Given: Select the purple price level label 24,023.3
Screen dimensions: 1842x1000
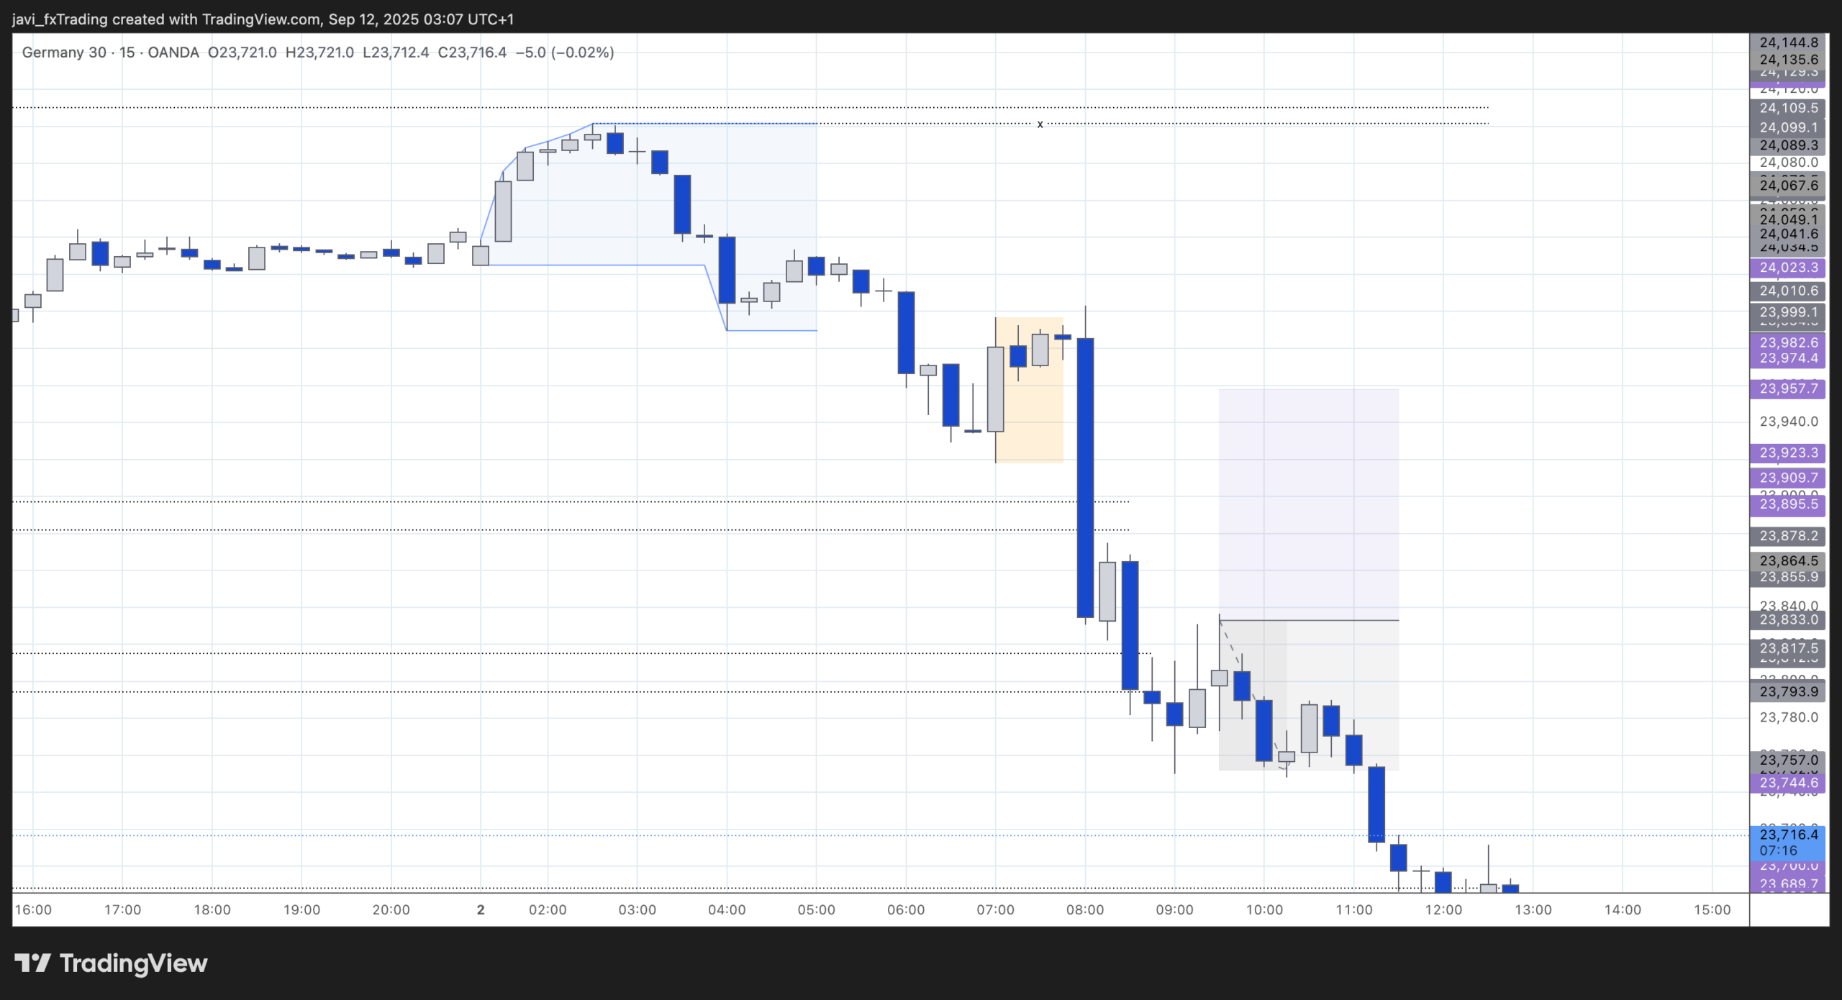Looking at the screenshot, I should pos(1789,268).
